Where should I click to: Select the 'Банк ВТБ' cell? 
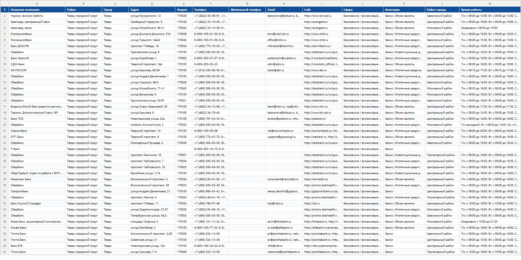click(37, 246)
